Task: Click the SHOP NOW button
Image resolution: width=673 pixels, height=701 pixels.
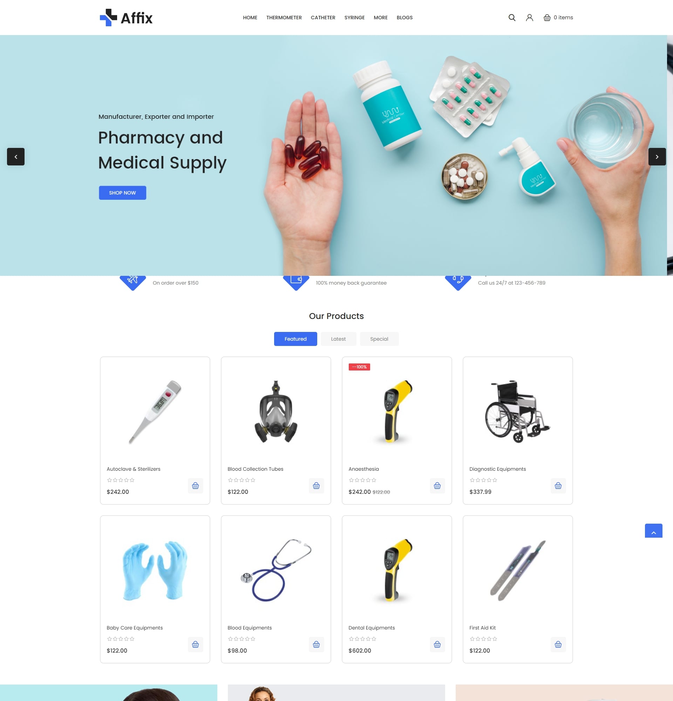Action: tap(122, 193)
